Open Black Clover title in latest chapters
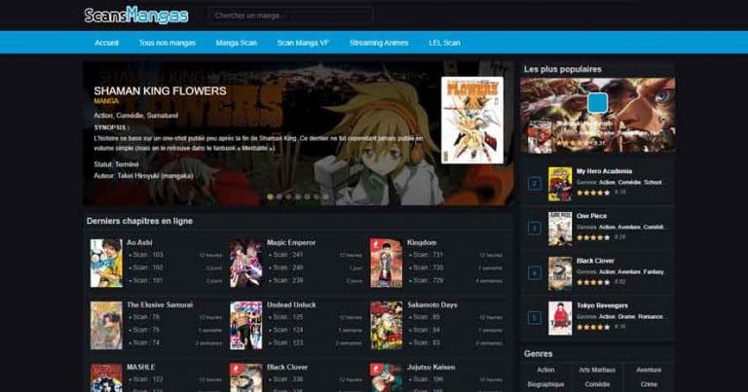 (x=287, y=368)
